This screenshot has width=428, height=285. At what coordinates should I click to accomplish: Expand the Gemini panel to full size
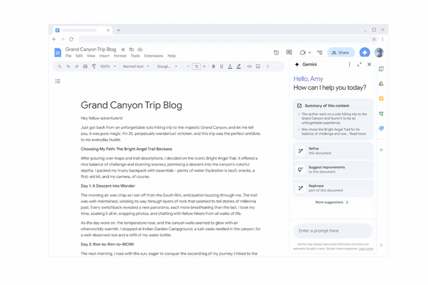tap(360, 64)
